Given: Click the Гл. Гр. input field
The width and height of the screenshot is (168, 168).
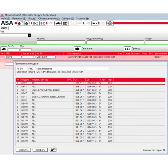Looking at the screenshot, I should pyautogui.click(x=14, y=50).
